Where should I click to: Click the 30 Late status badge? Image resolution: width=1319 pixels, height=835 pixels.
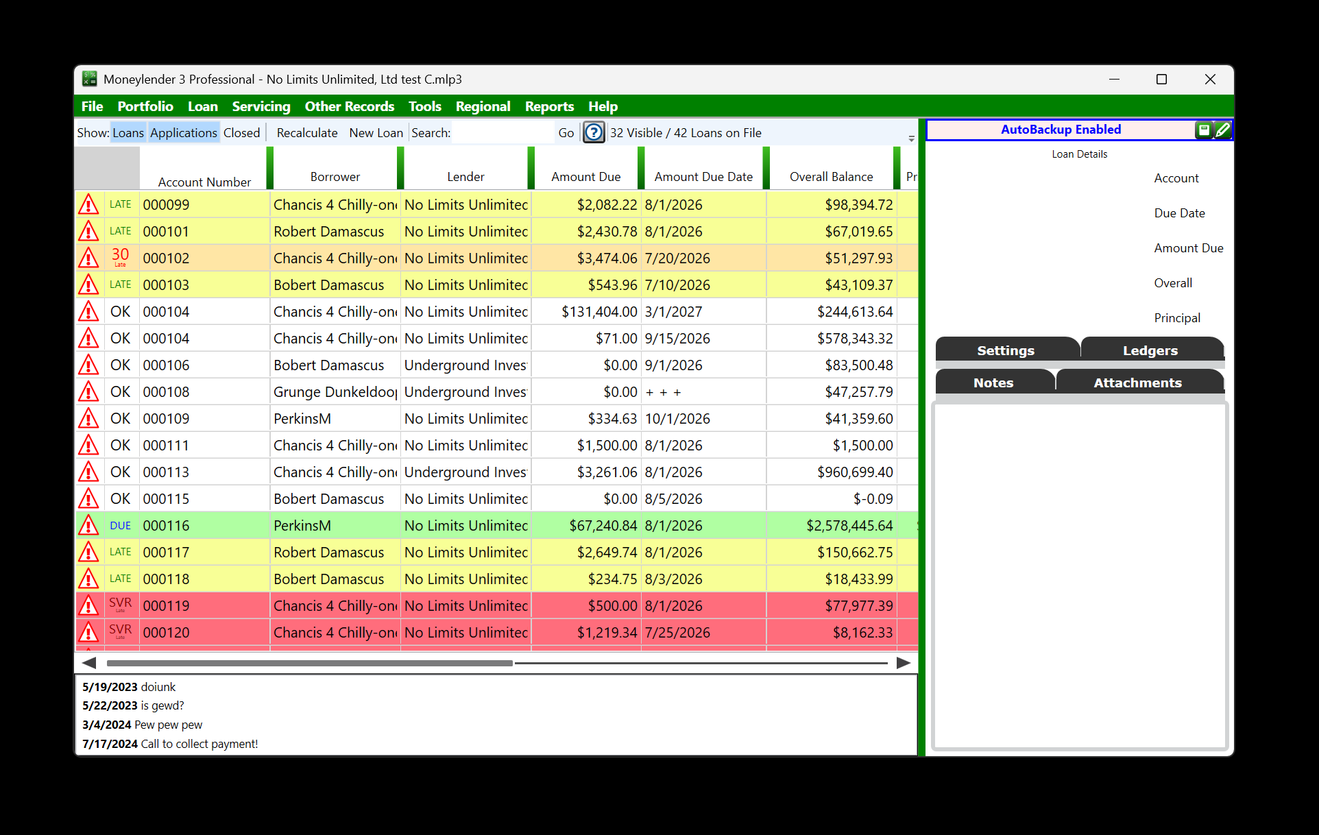coord(121,257)
